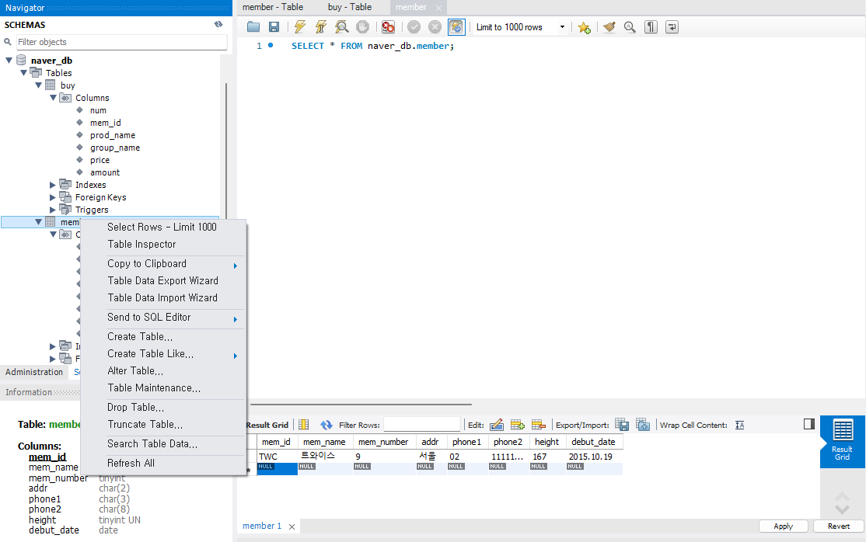Click the Filter objects search field

click(x=121, y=42)
